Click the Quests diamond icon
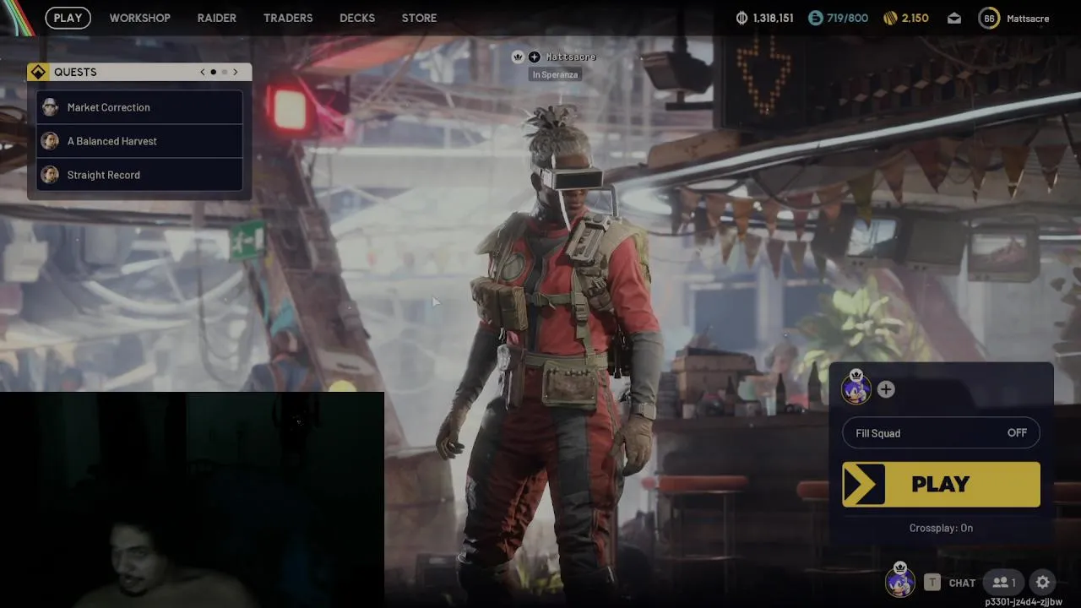The width and height of the screenshot is (1081, 608). click(x=38, y=72)
